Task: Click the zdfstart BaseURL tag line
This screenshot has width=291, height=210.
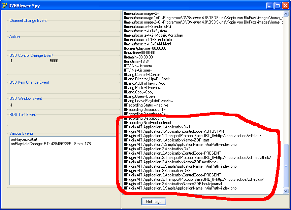Action: 192,136
